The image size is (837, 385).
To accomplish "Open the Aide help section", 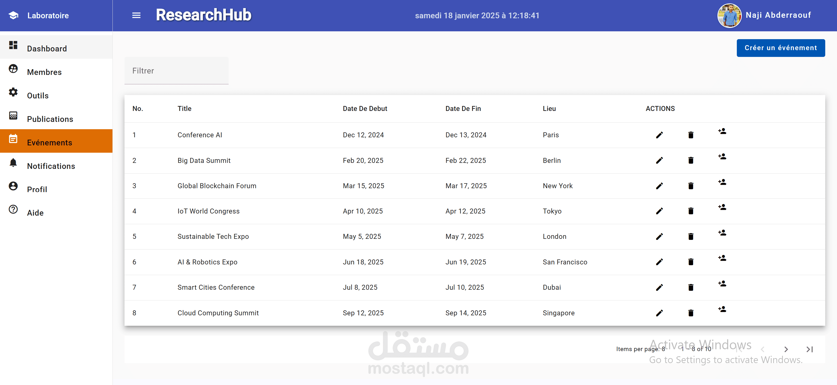I will 35,213.
